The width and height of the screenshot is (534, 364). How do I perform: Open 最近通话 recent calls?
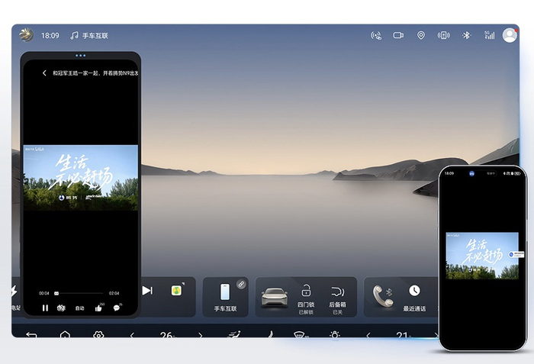(x=414, y=298)
